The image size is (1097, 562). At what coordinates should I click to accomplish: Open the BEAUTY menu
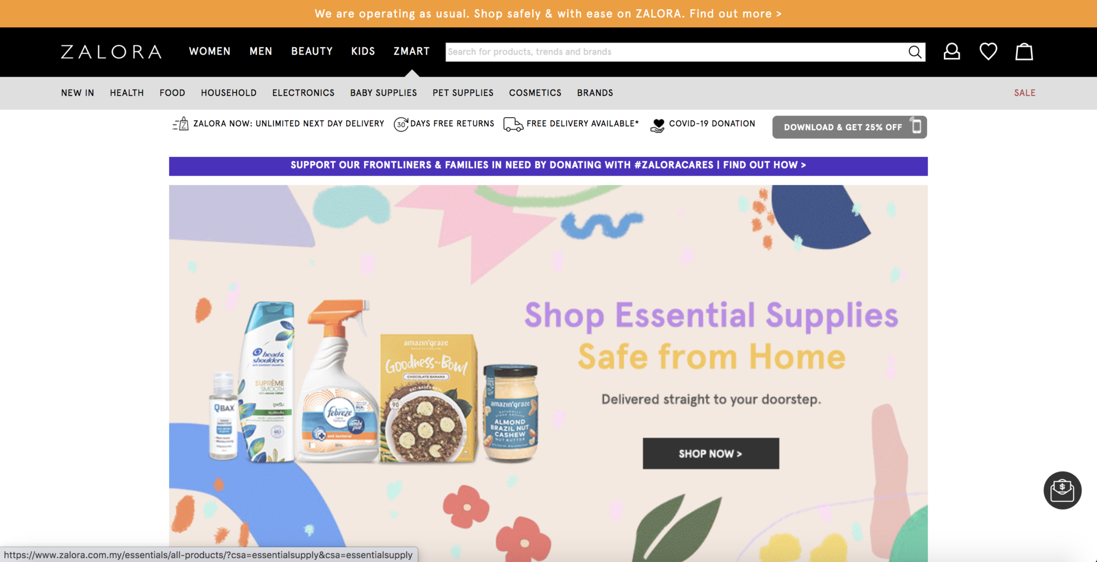point(312,51)
